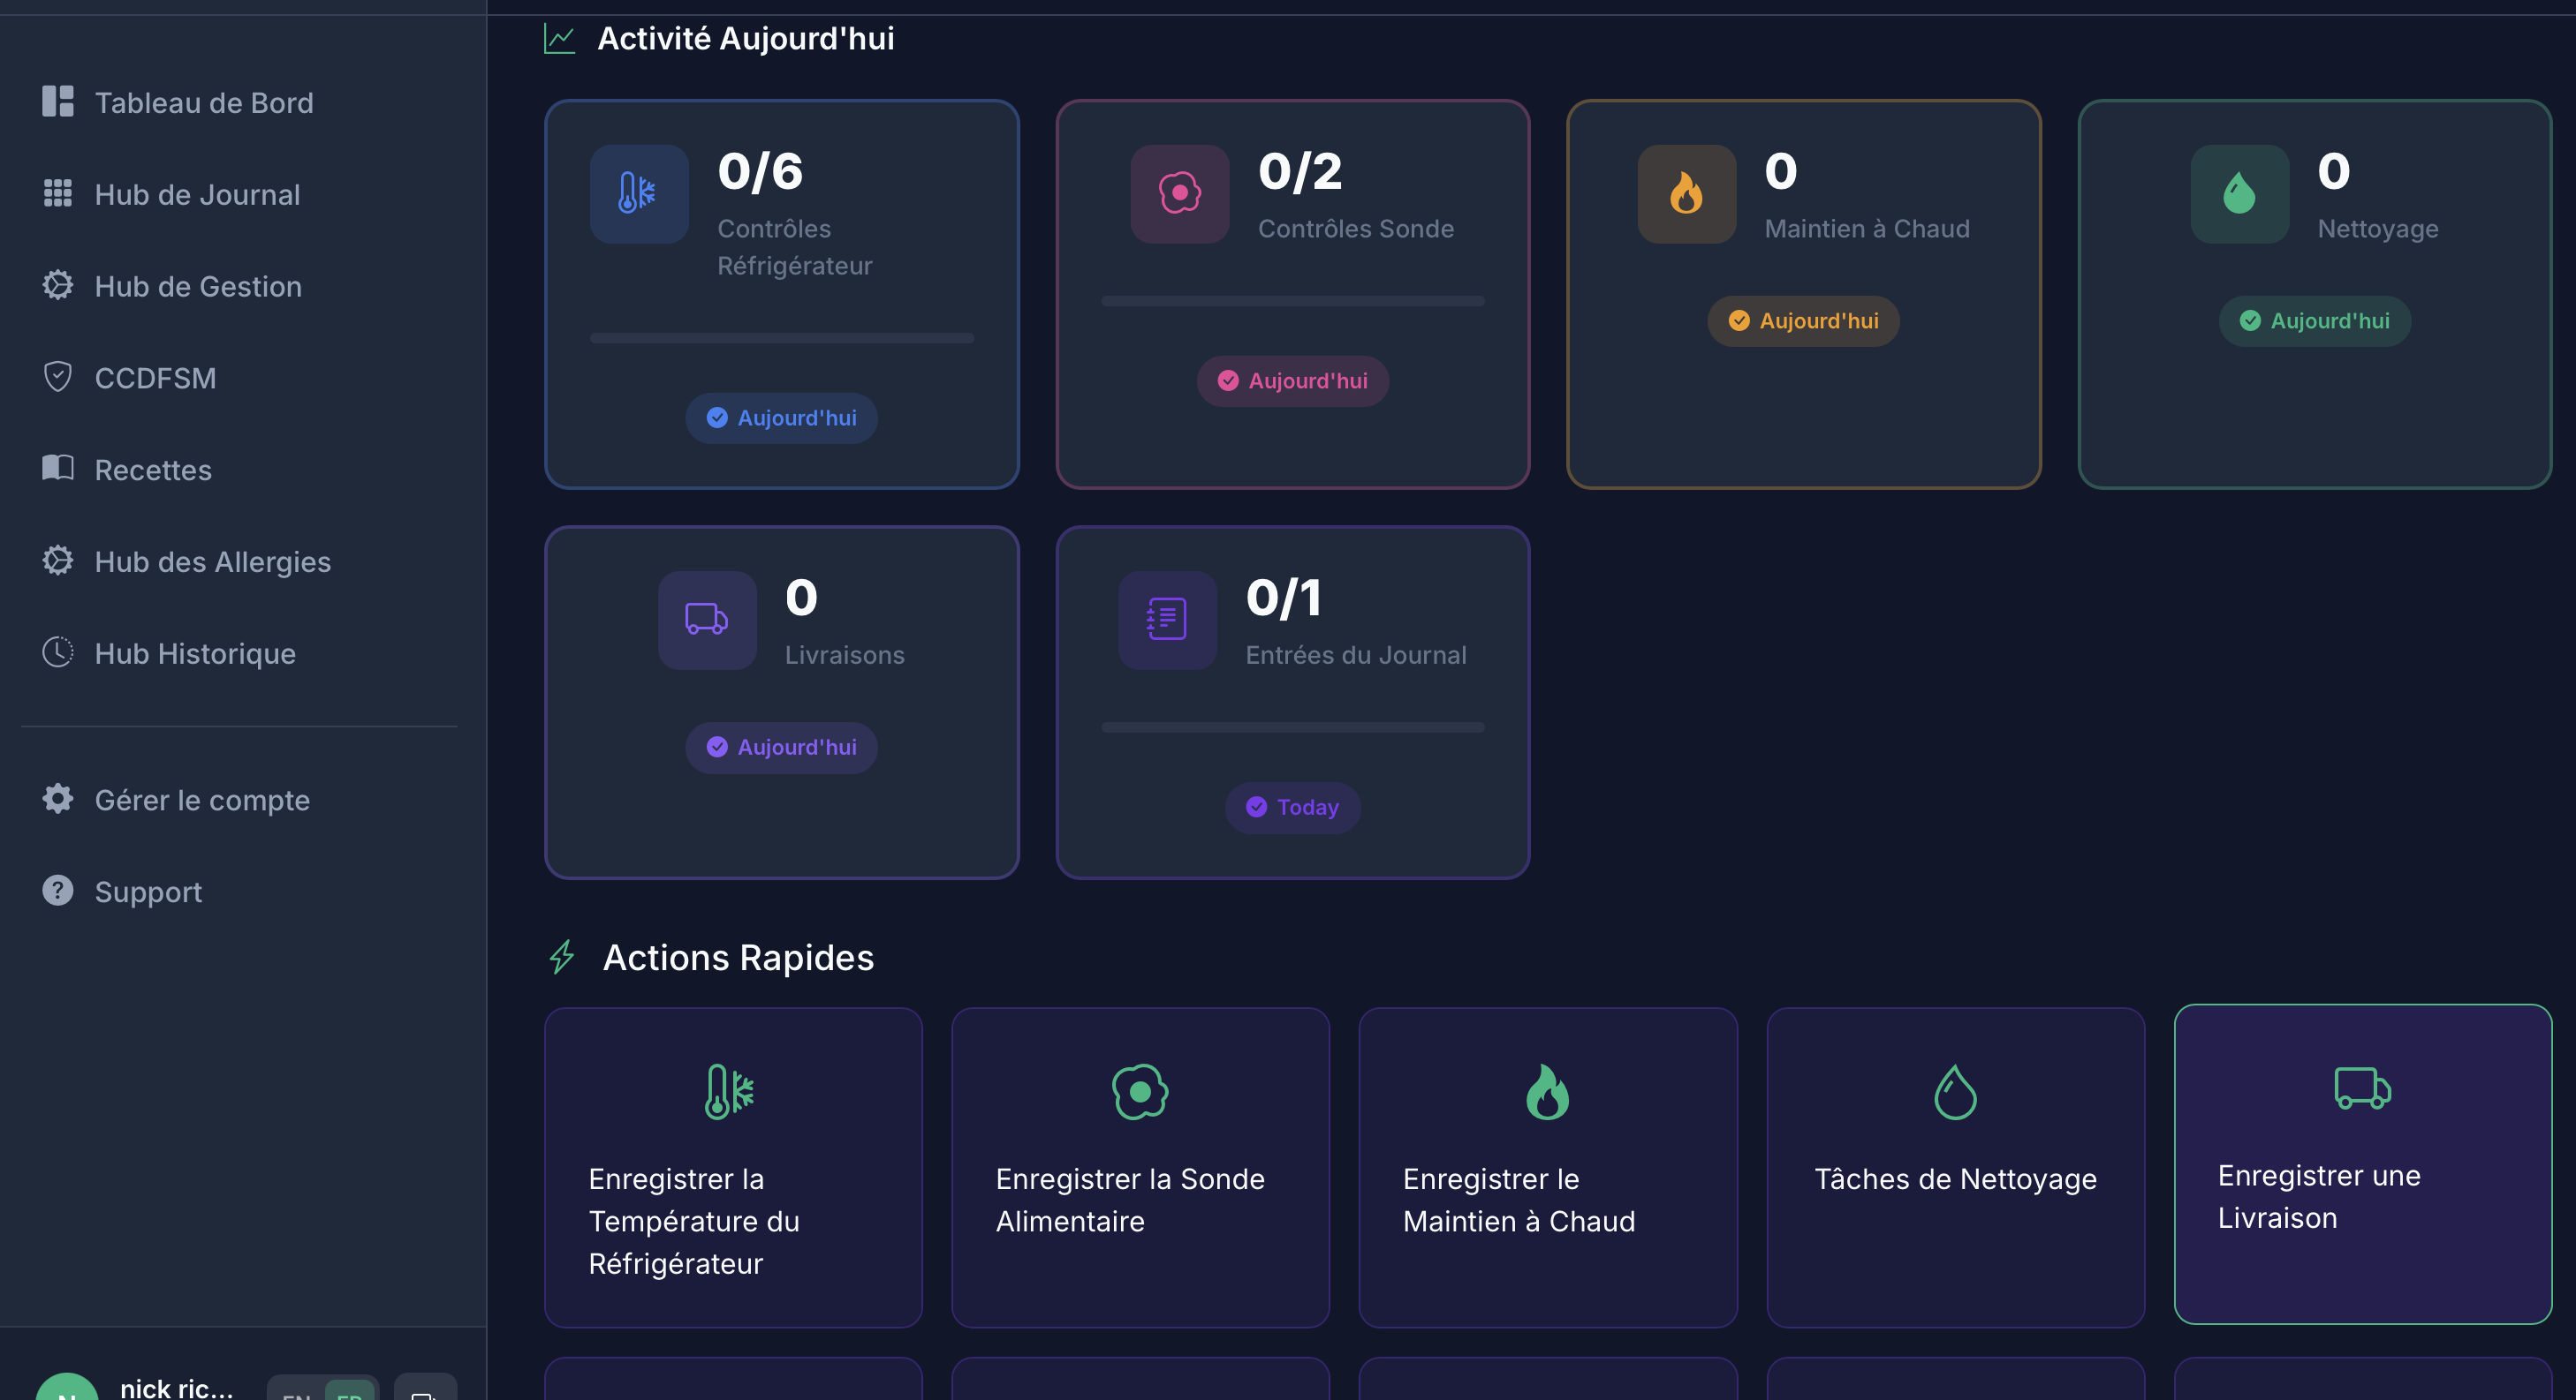Click the orange flame icon in Maintien à Chaud card
The width and height of the screenshot is (2576, 1400).
1687,194
